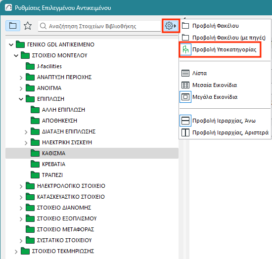Image resolution: width=272 pixels, height=259 pixels.
Task: Click green folder icon of ΑΝΑΠΤΥΞΗ ΠΕΡΙΟΧΗΣ
Action: (30, 77)
